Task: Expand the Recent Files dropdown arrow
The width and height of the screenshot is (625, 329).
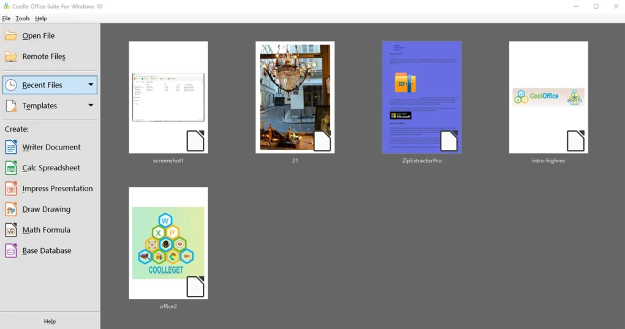Action: tap(91, 85)
